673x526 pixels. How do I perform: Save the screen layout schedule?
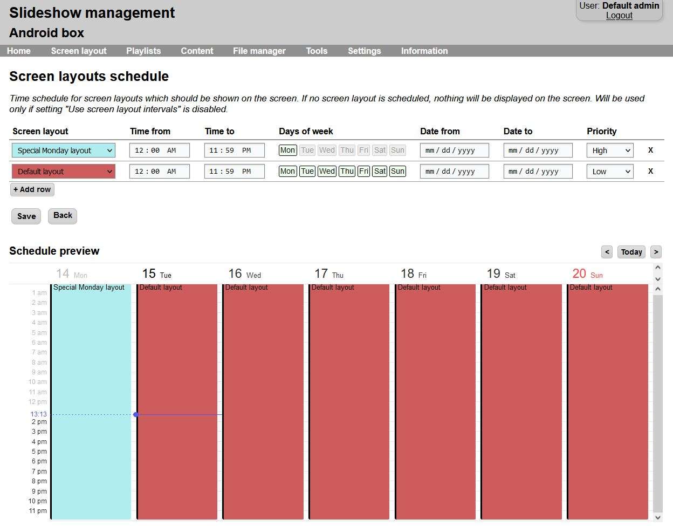pyautogui.click(x=26, y=216)
